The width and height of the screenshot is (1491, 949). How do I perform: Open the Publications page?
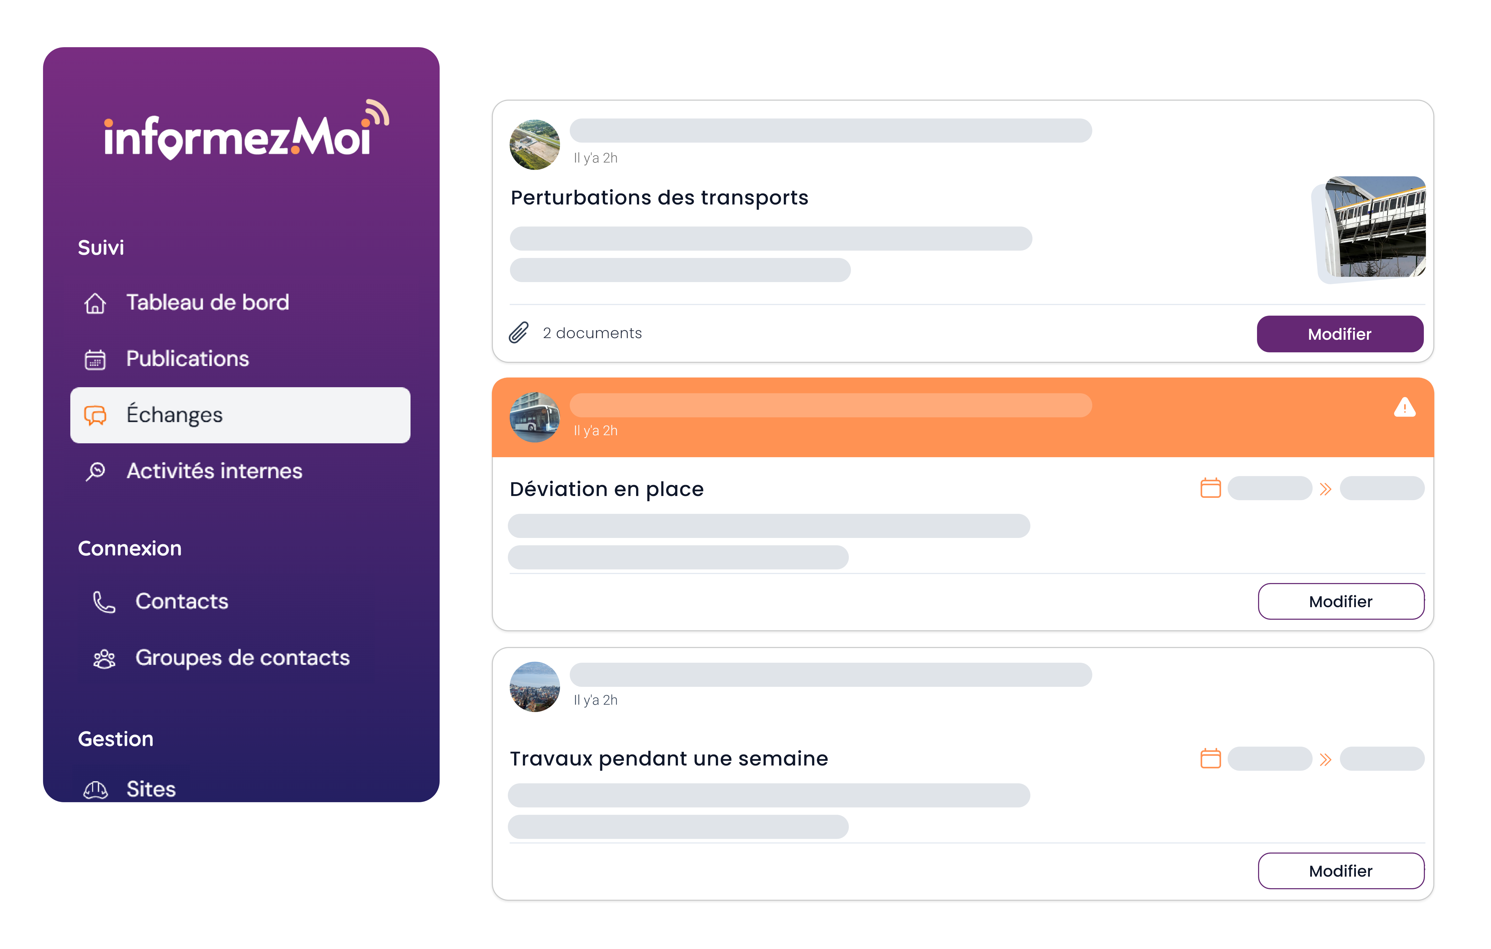[x=187, y=359]
